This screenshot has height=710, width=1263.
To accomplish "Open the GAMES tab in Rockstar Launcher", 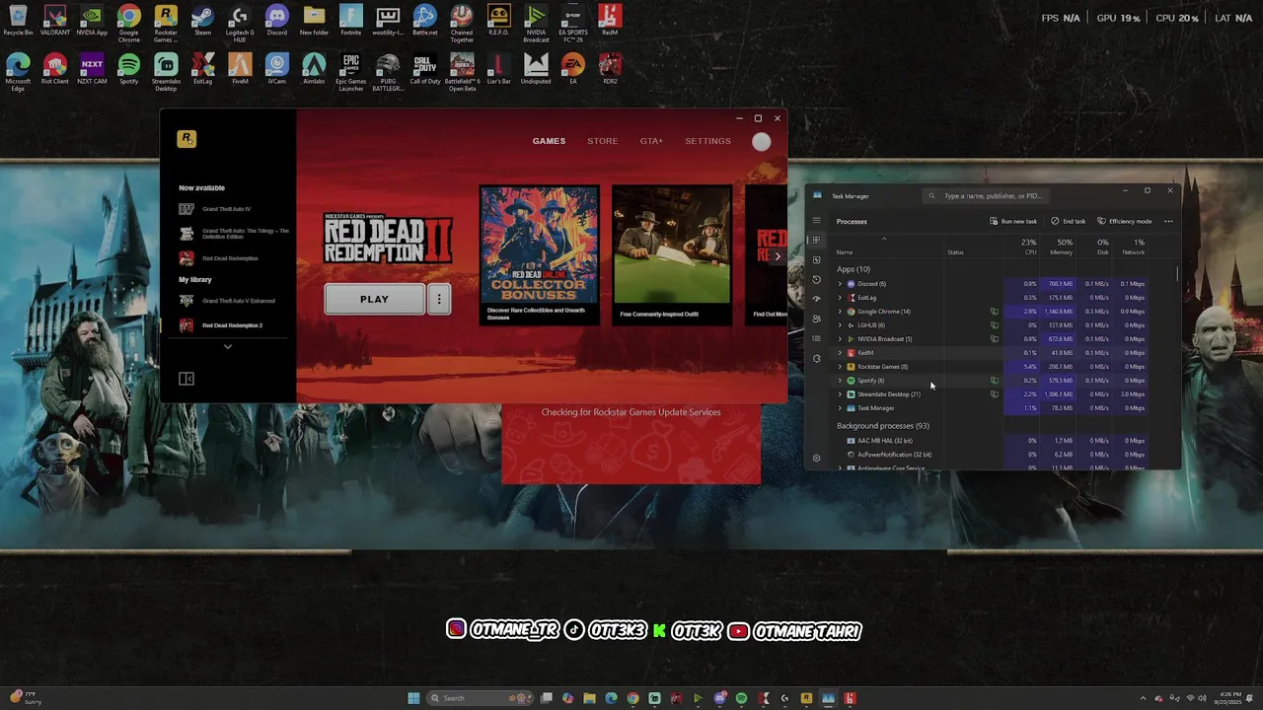I will (x=549, y=141).
